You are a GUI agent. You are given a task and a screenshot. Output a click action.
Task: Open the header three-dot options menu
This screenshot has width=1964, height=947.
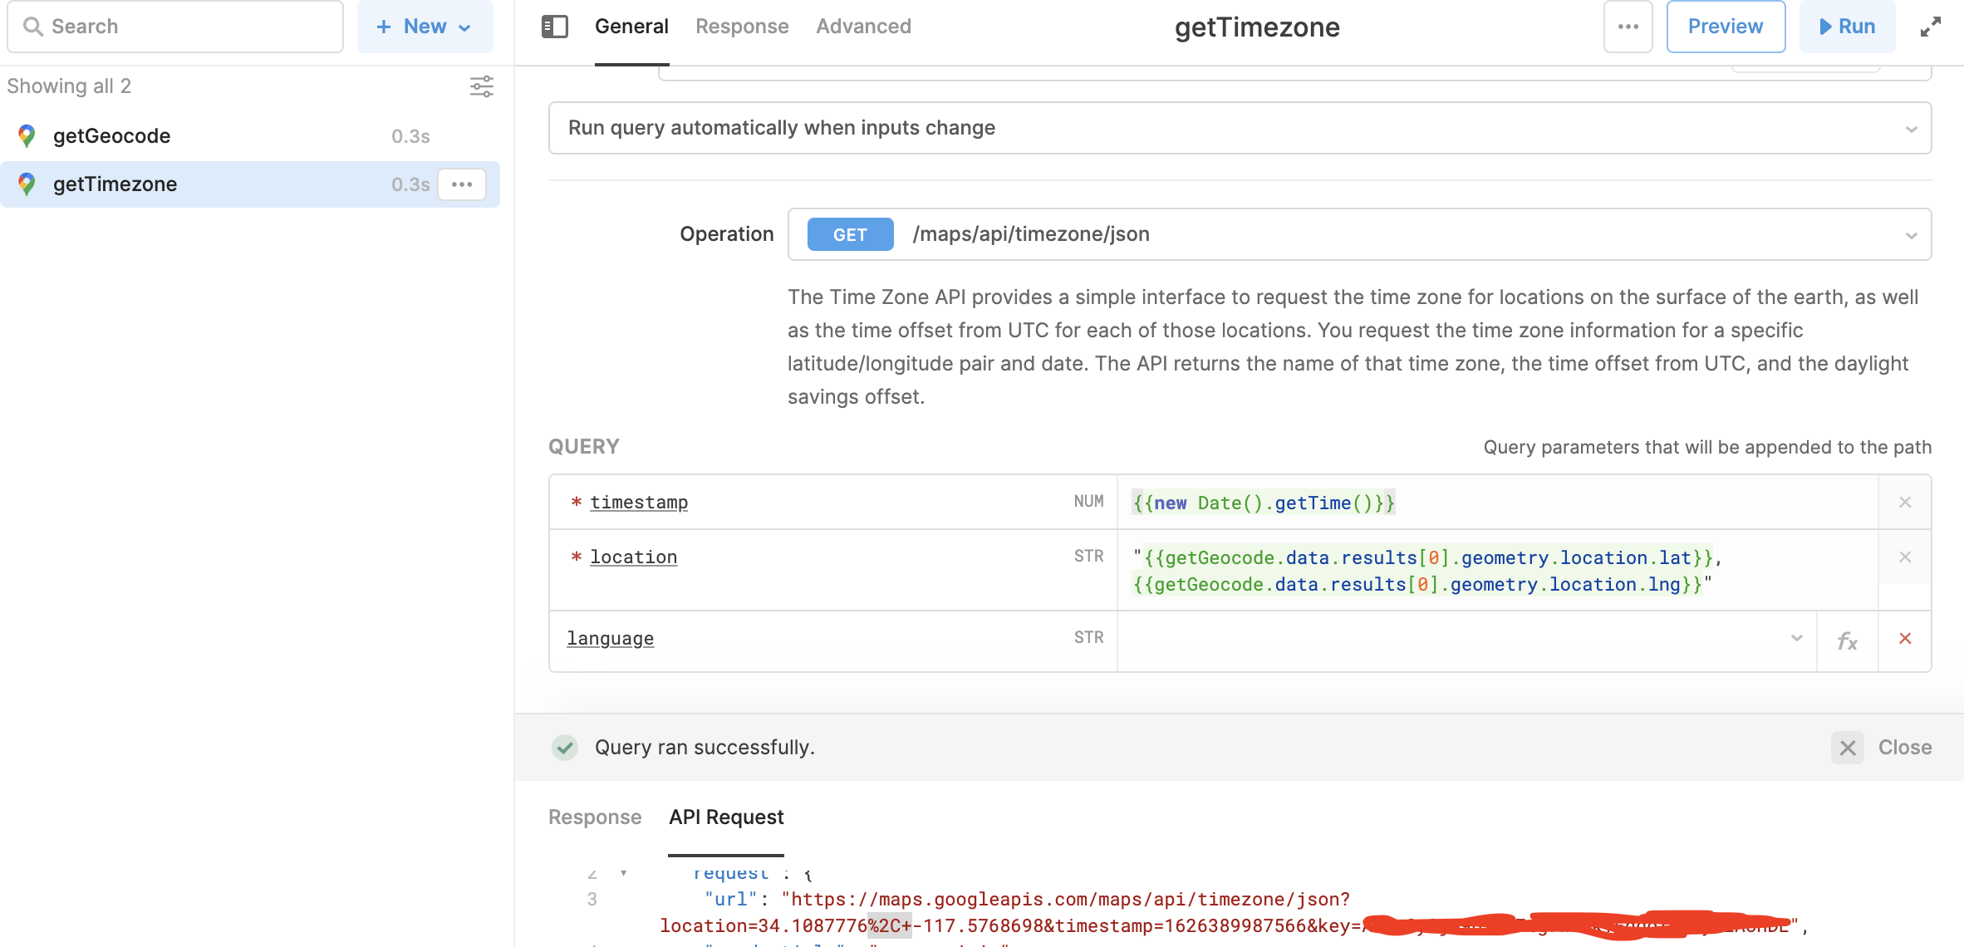coord(1628,27)
